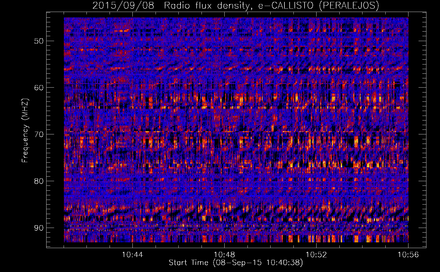Click the '70' frequency tick label

[39, 134]
